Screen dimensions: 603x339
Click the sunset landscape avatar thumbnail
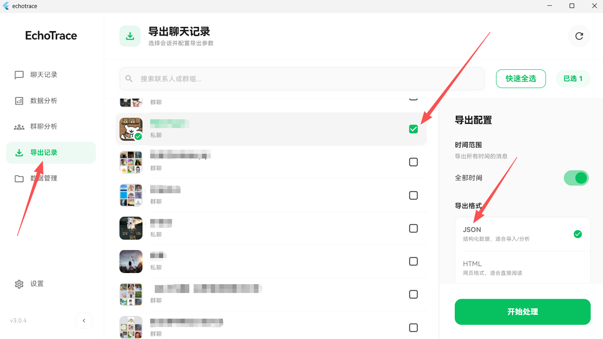point(131,262)
